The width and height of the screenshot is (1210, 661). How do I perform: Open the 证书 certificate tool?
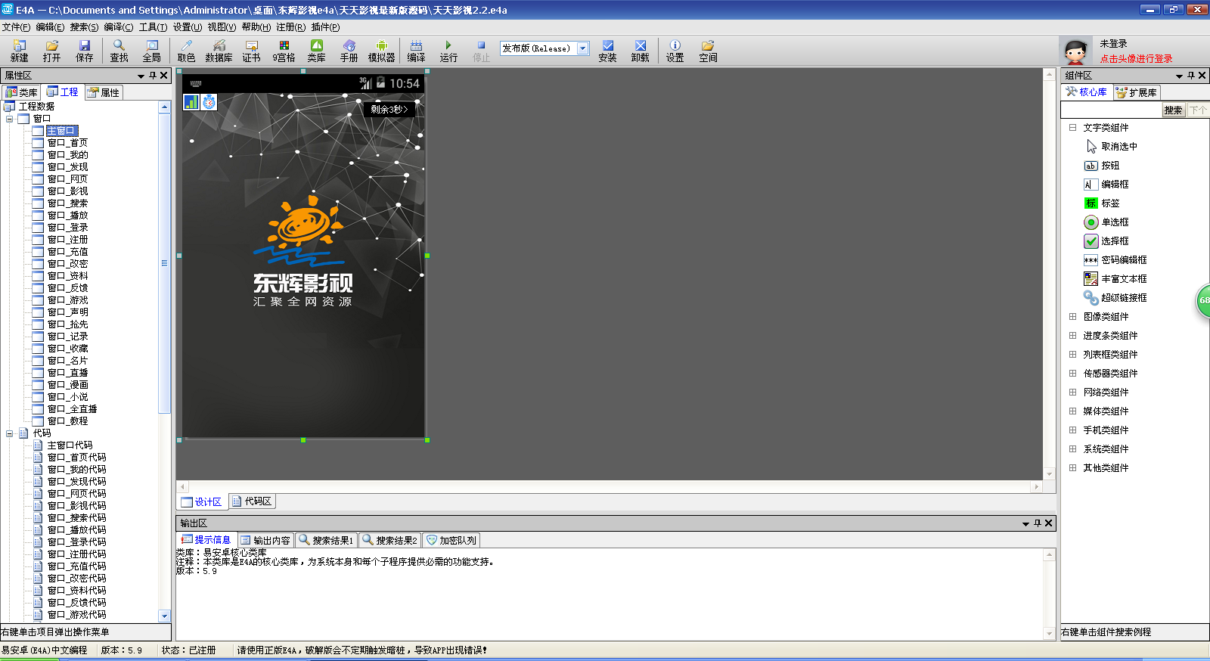251,51
